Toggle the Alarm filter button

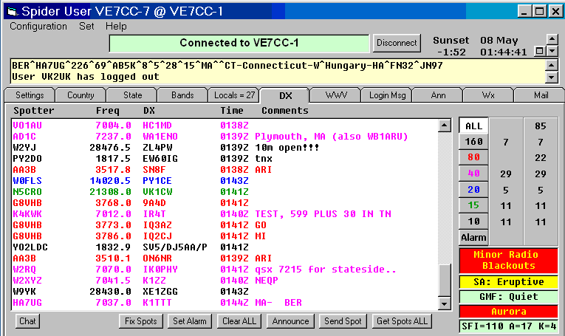coord(473,238)
